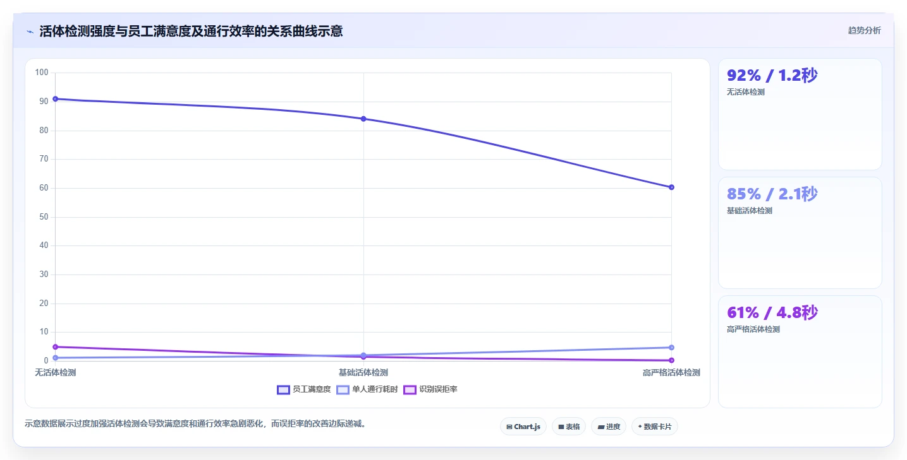Image resolution: width=907 pixels, height=460 pixels.
Task: Click 员工满意度 data point at 高严格活体检测
Action: click(671, 187)
